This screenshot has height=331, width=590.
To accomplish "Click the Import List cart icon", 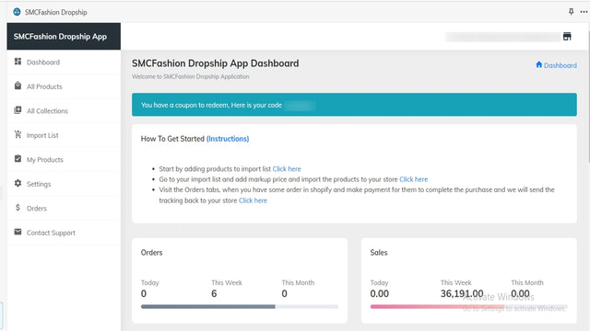I will [18, 134].
